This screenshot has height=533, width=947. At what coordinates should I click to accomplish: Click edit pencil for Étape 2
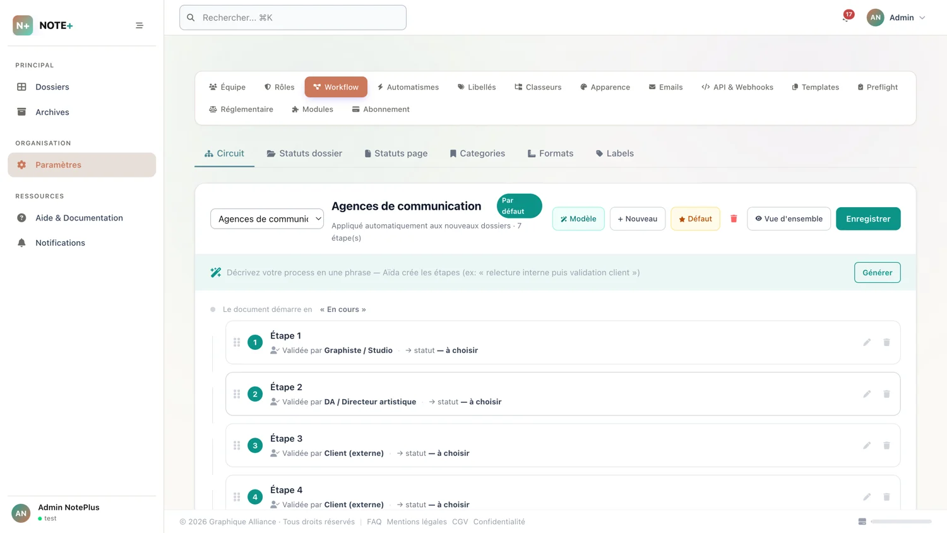point(867,394)
